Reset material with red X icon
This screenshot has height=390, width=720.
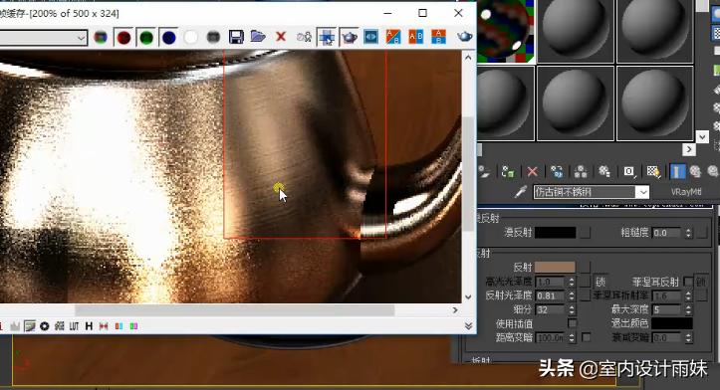[532, 172]
